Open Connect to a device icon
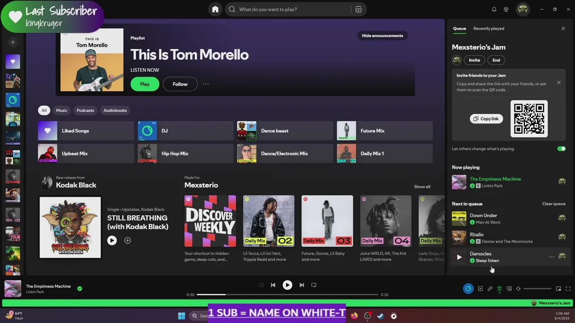This screenshot has width=575, height=323. click(x=509, y=289)
